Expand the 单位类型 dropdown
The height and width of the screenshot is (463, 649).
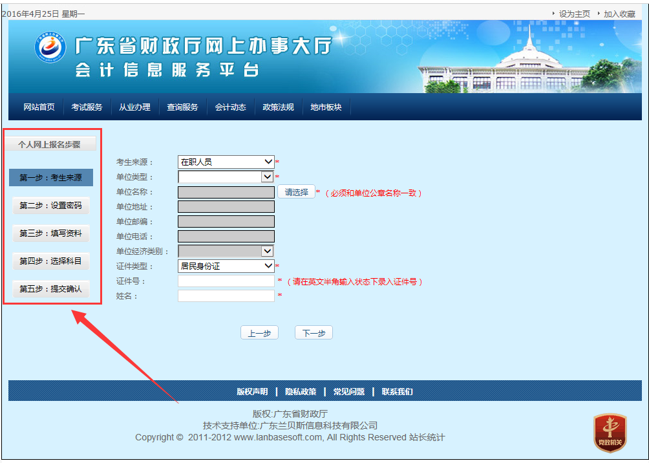(226, 177)
